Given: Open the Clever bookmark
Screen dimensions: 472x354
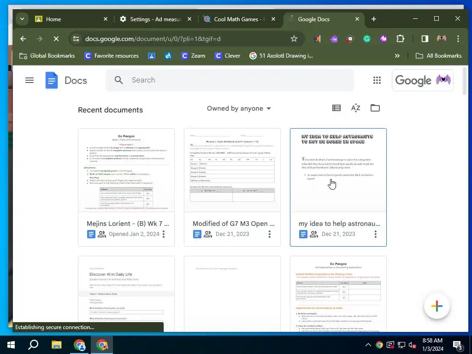Looking at the screenshot, I should point(227,56).
